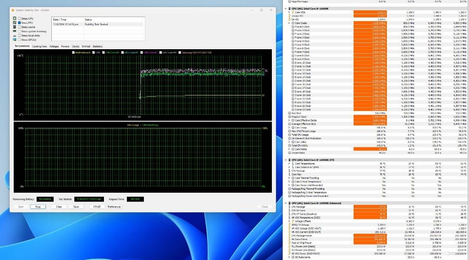Maximize the System Stability Test window
The image size is (469, 260).
pyautogui.click(x=261, y=10)
